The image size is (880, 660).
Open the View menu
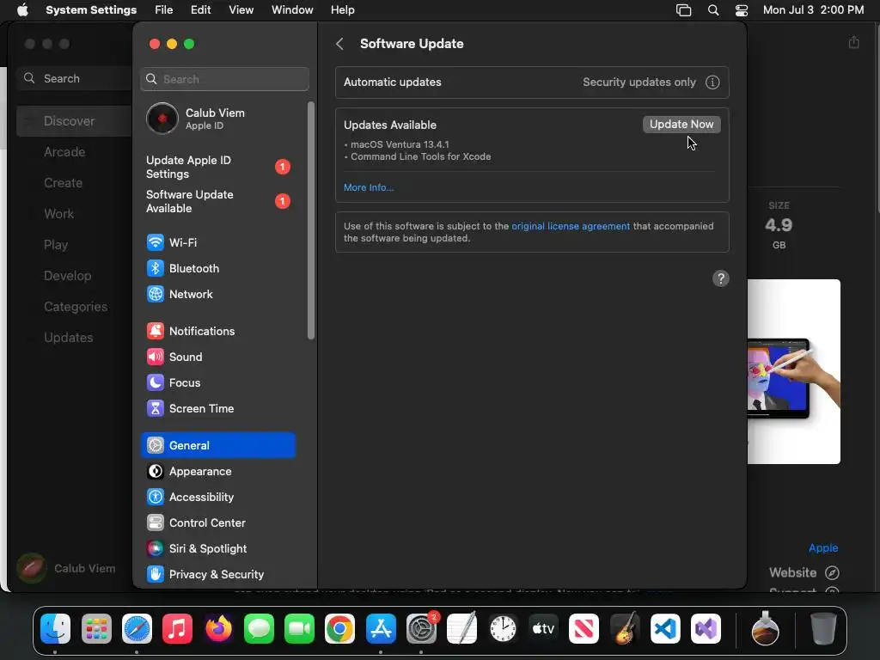coord(241,10)
